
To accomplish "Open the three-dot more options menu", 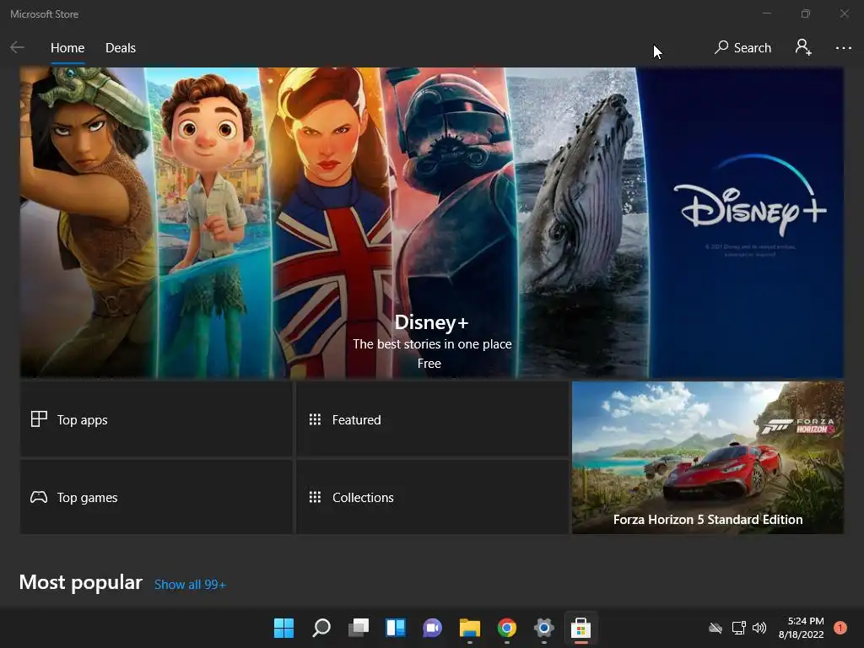I will pyautogui.click(x=843, y=48).
